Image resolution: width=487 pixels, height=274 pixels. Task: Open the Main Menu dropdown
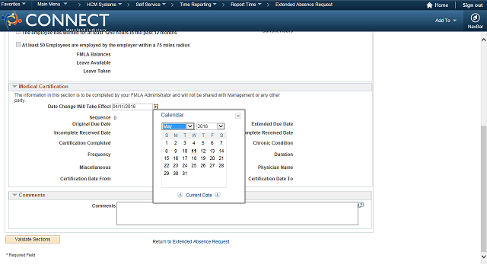pyautogui.click(x=53, y=5)
